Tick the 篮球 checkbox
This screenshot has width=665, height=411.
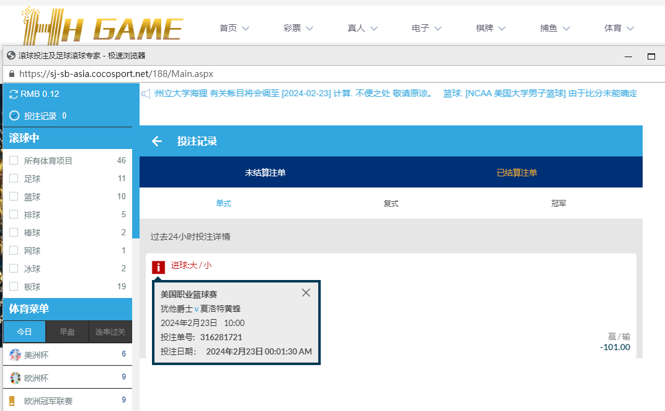14,196
